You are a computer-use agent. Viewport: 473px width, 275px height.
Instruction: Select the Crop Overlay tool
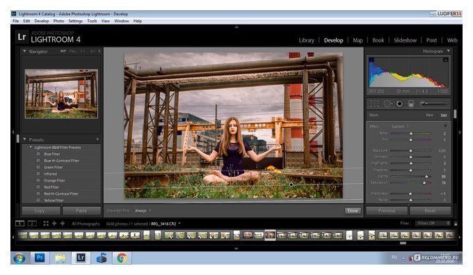[374, 104]
